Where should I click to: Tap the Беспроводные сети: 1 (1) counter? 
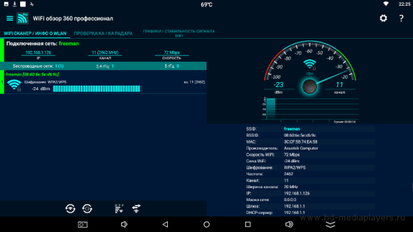[x=38, y=66]
